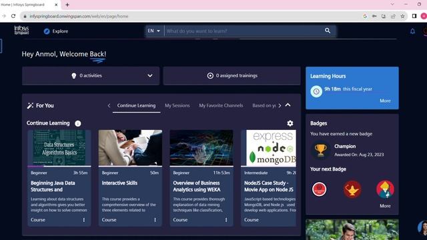Bookmark this page with star icon
The height and width of the screenshot is (240, 427).
coord(403,16)
